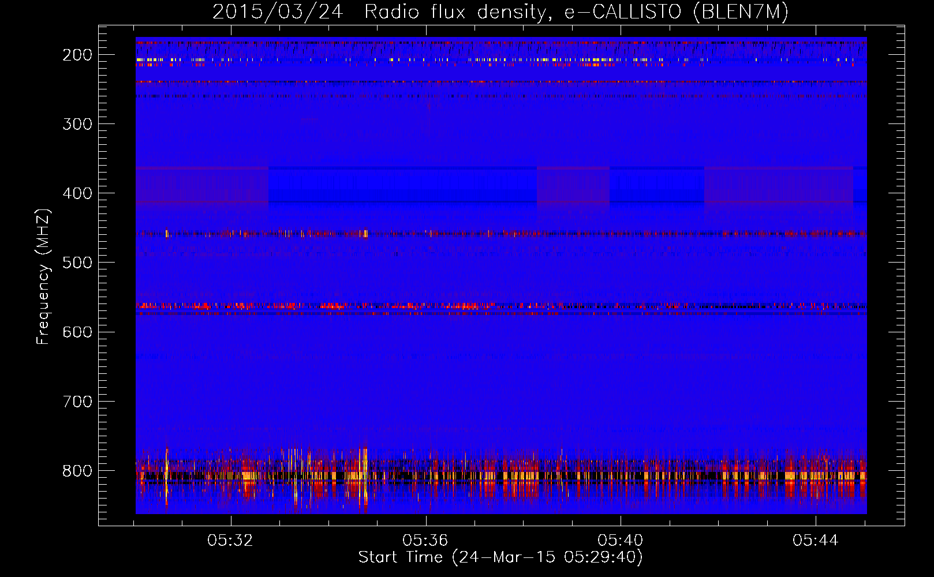Image resolution: width=934 pixels, height=577 pixels.
Task: Click the 300 frequency tick label
Action: pyautogui.click(x=77, y=124)
